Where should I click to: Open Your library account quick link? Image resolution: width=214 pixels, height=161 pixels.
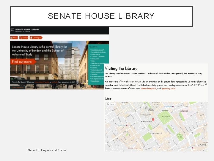(97, 50)
